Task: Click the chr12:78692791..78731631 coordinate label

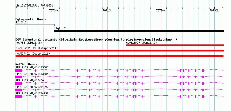Action: (x=34, y=5)
